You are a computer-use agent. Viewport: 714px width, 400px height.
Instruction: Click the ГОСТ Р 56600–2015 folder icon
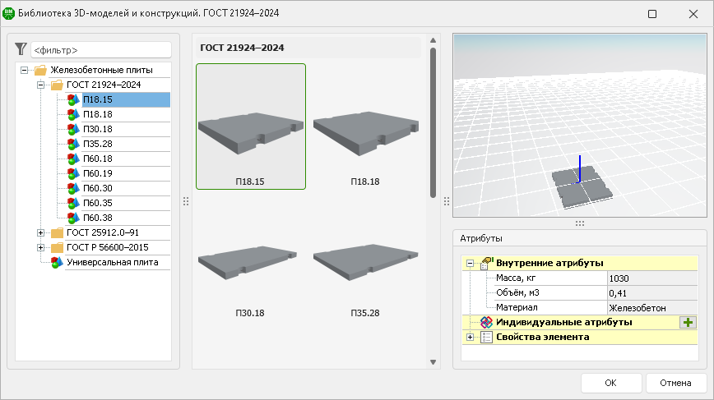coord(57,247)
